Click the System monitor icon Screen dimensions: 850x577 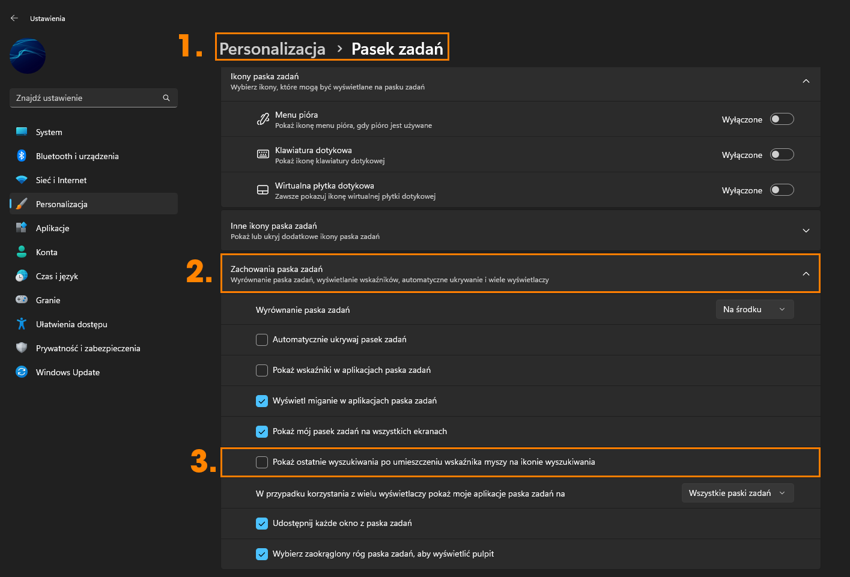pyautogui.click(x=22, y=131)
